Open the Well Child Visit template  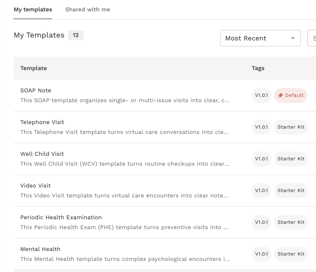pos(42,154)
